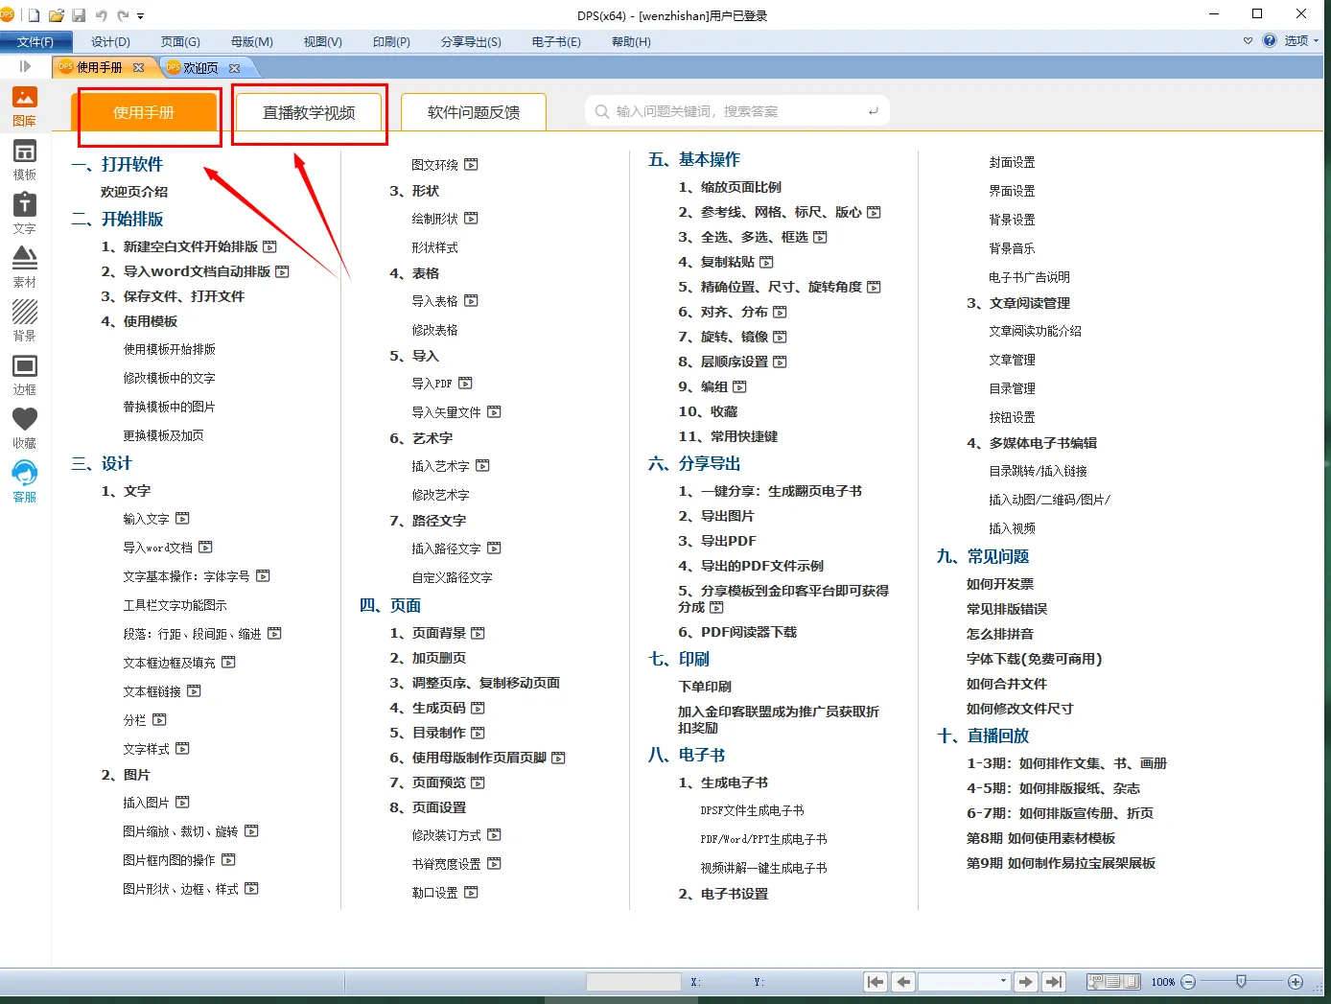
Task: Open the 模板 templates sidebar icon
Action: 24,159
